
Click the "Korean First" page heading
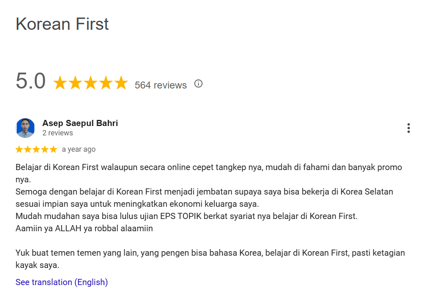tap(62, 24)
